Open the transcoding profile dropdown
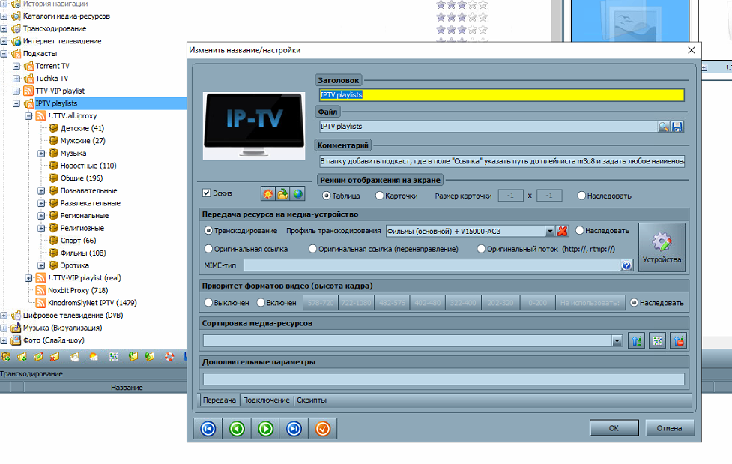This screenshot has height=464, width=732. (x=549, y=231)
